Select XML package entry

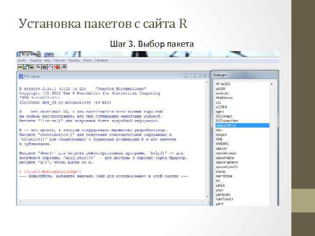point(219,139)
